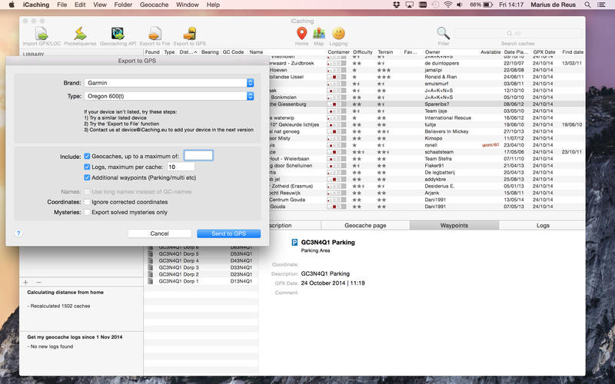615x384 pixels.
Task: Click the minus button under the library list
Action: tap(39, 282)
